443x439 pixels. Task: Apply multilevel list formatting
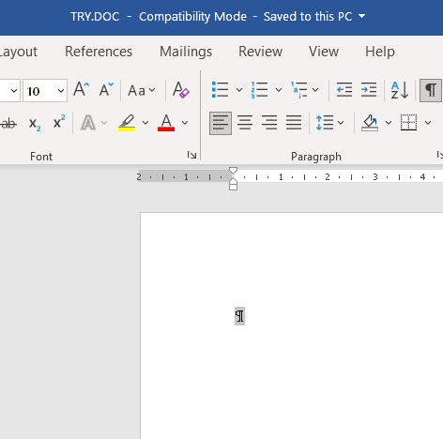298,90
